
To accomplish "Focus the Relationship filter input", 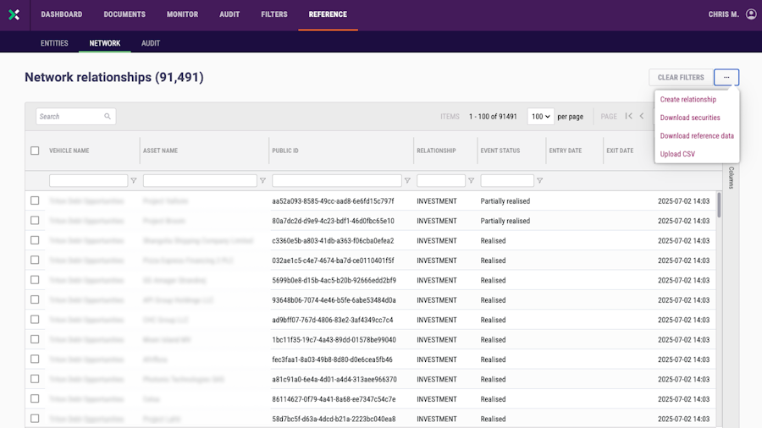I will 441,180.
